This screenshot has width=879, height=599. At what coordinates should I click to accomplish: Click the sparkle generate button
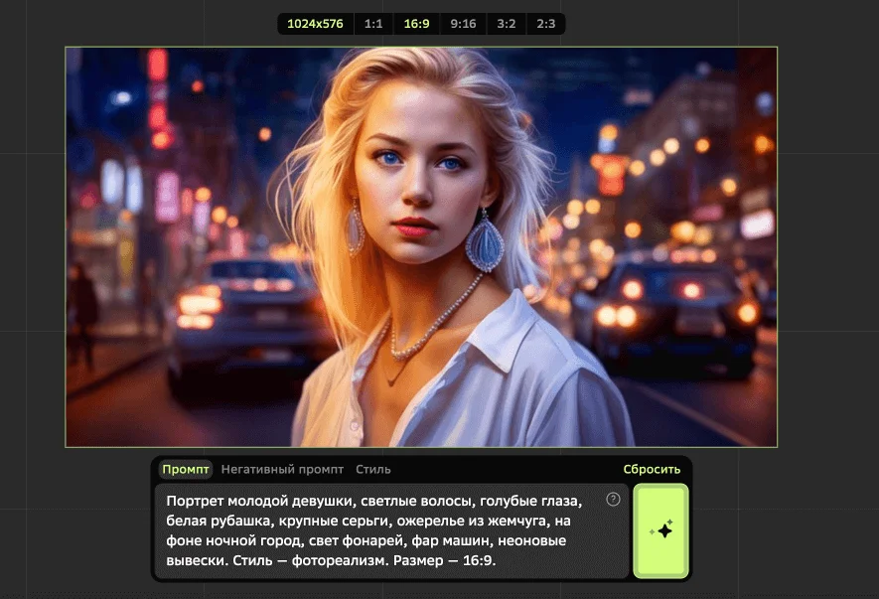coord(660,530)
